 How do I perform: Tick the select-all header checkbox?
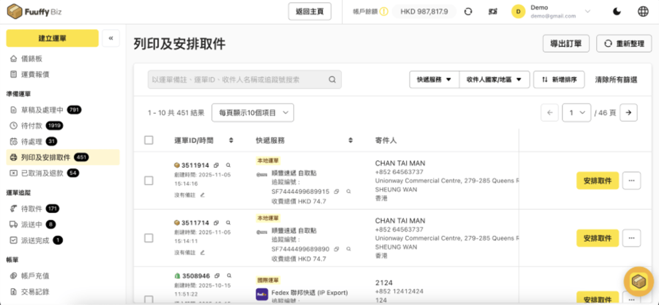tap(149, 140)
